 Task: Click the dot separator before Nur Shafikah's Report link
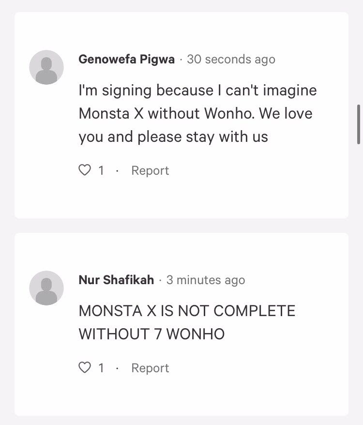[117, 368]
